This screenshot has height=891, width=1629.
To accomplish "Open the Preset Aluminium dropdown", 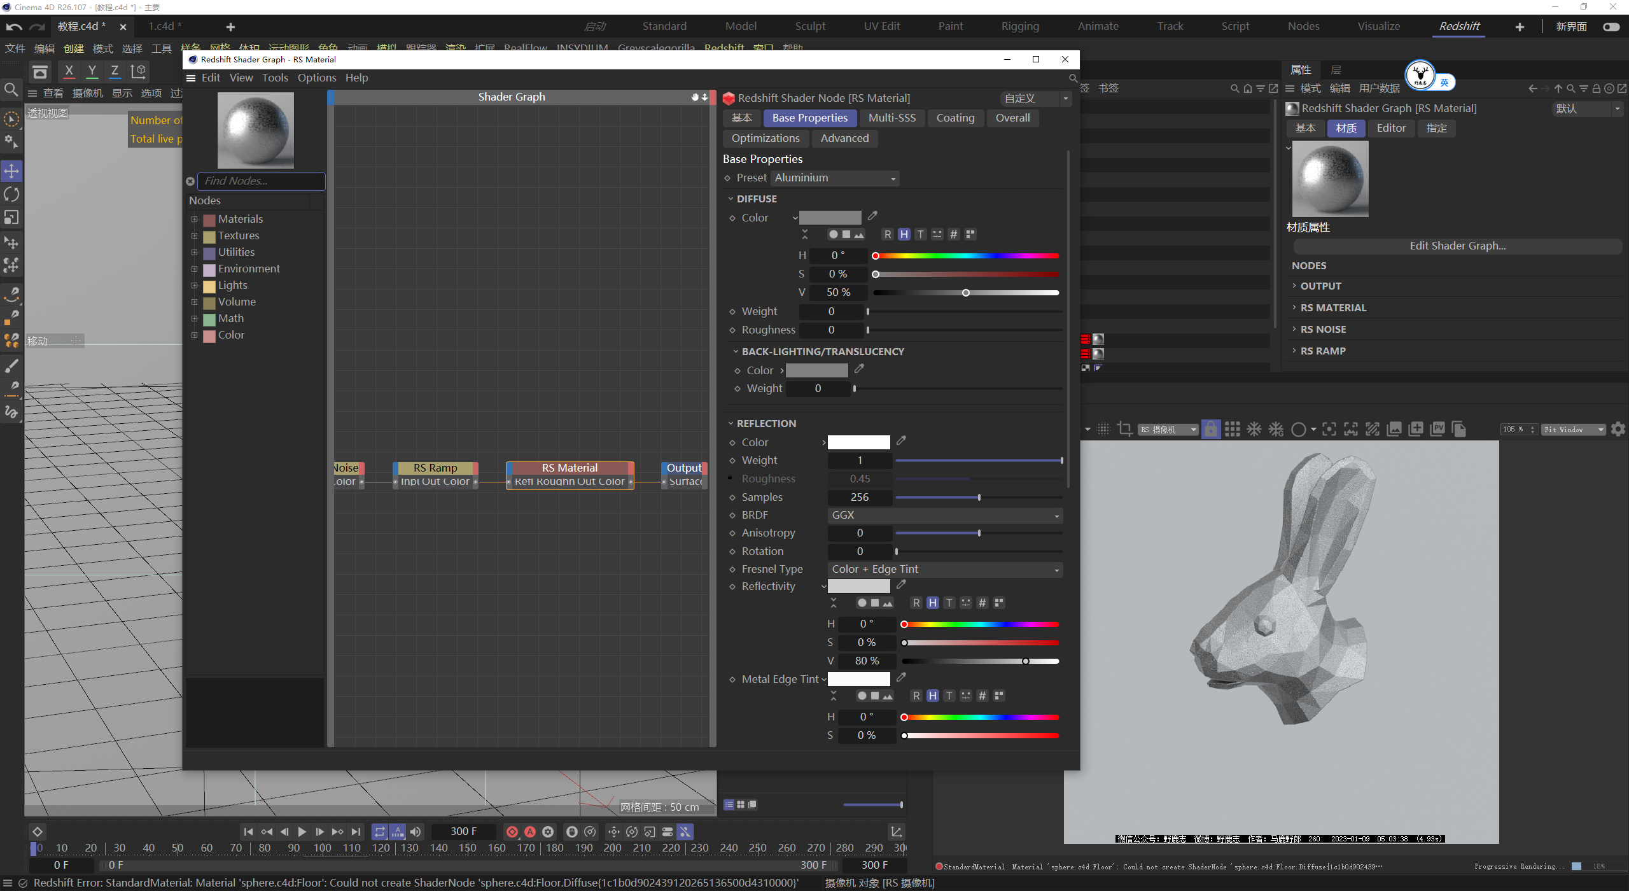I will point(835,178).
